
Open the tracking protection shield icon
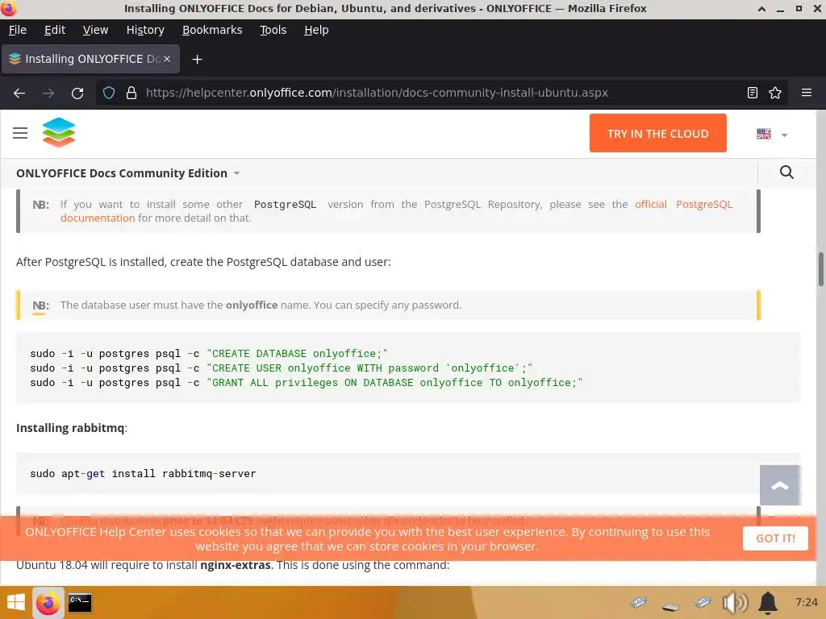point(109,93)
